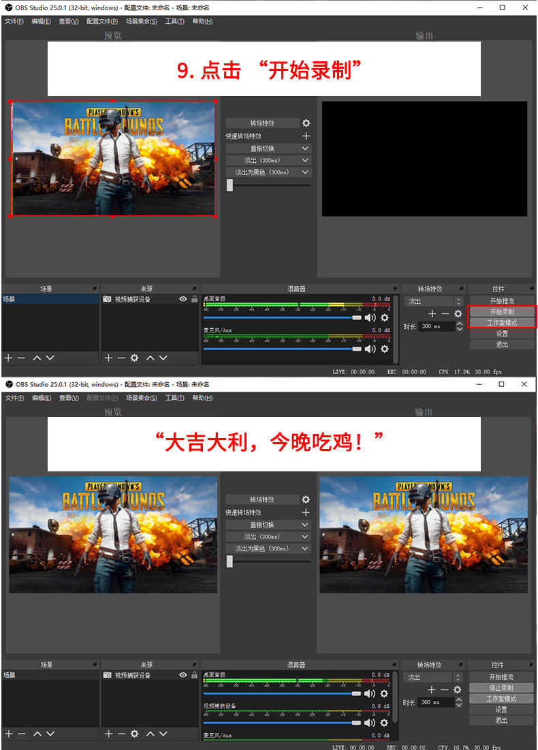Add a new scene in upper window's 场景 panel
Viewport: 538px width, 750px height.
coord(8,358)
